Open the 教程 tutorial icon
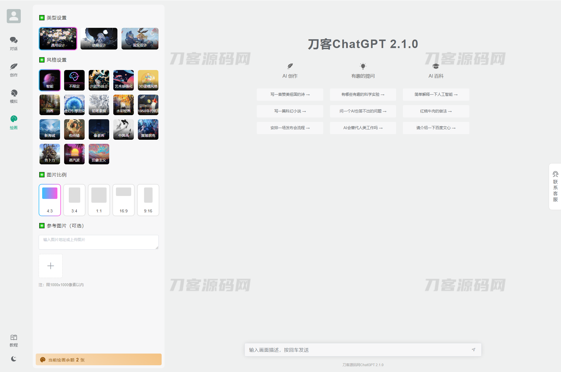Image resolution: width=561 pixels, height=372 pixels. pos(13,340)
